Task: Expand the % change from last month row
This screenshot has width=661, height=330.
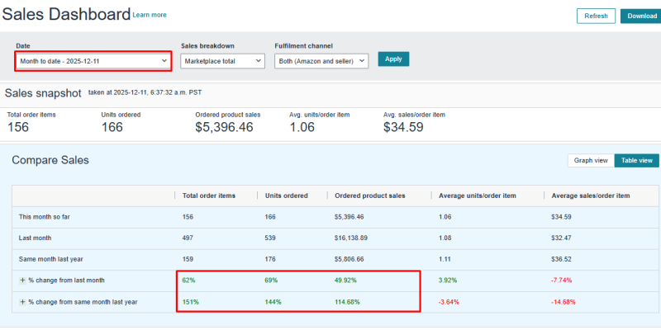Action: [22, 280]
